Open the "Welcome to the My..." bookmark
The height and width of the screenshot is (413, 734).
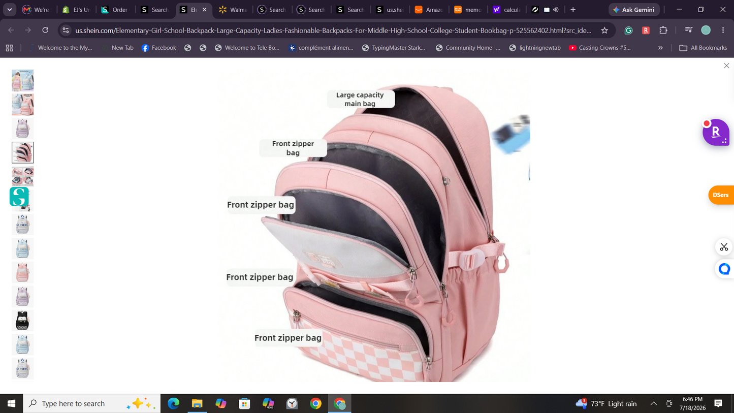[61, 48]
